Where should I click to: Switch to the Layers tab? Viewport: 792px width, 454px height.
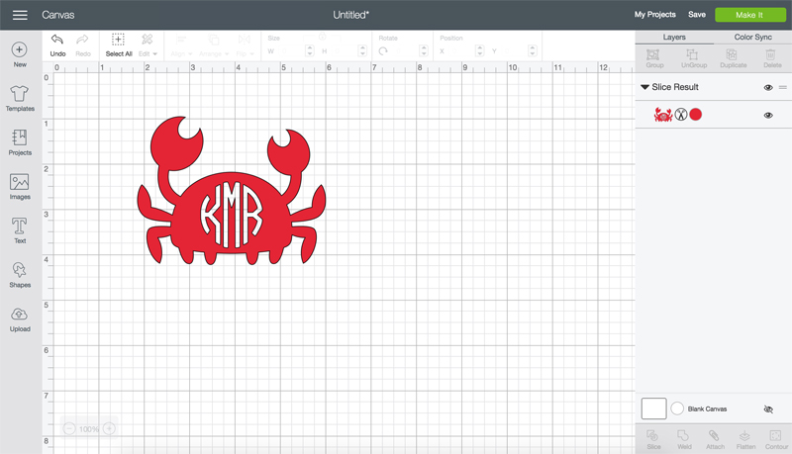(x=674, y=38)
